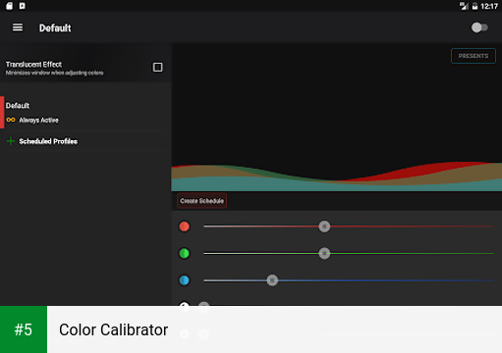Click the blue channel color dot
Image resolution: width=502 pixels, height=353 pixels.
point(184,280)
